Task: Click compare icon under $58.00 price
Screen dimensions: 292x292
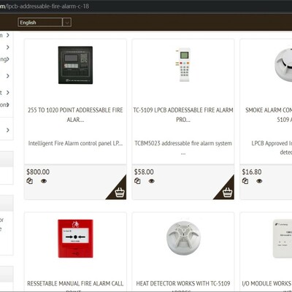Action: tap(137, 181)
